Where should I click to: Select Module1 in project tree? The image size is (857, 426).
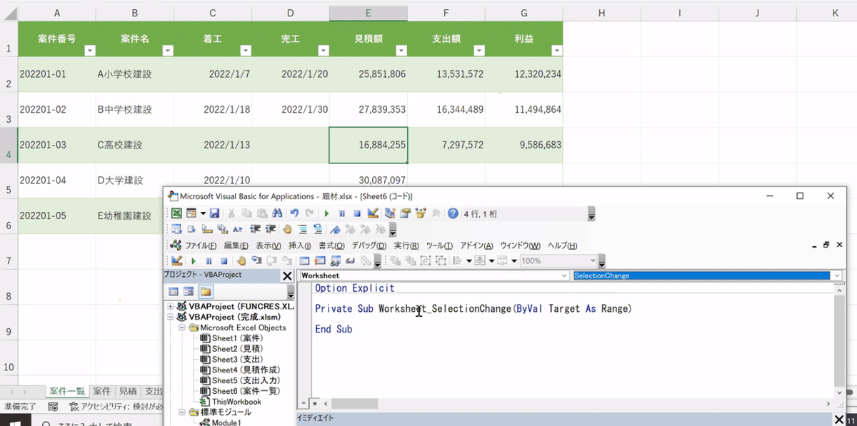point(221,422)
